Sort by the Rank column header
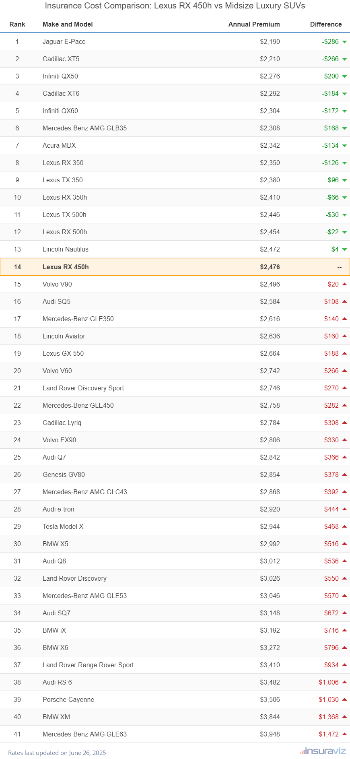The width and height of the screenshot is (350, 759). point(17,24)
